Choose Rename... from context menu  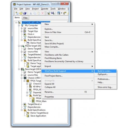pyautogui.click(x=68, y=92)
